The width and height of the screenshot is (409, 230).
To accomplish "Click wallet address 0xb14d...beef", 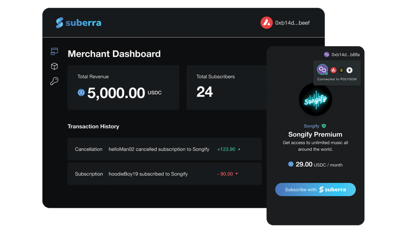I will pos(292,23).
